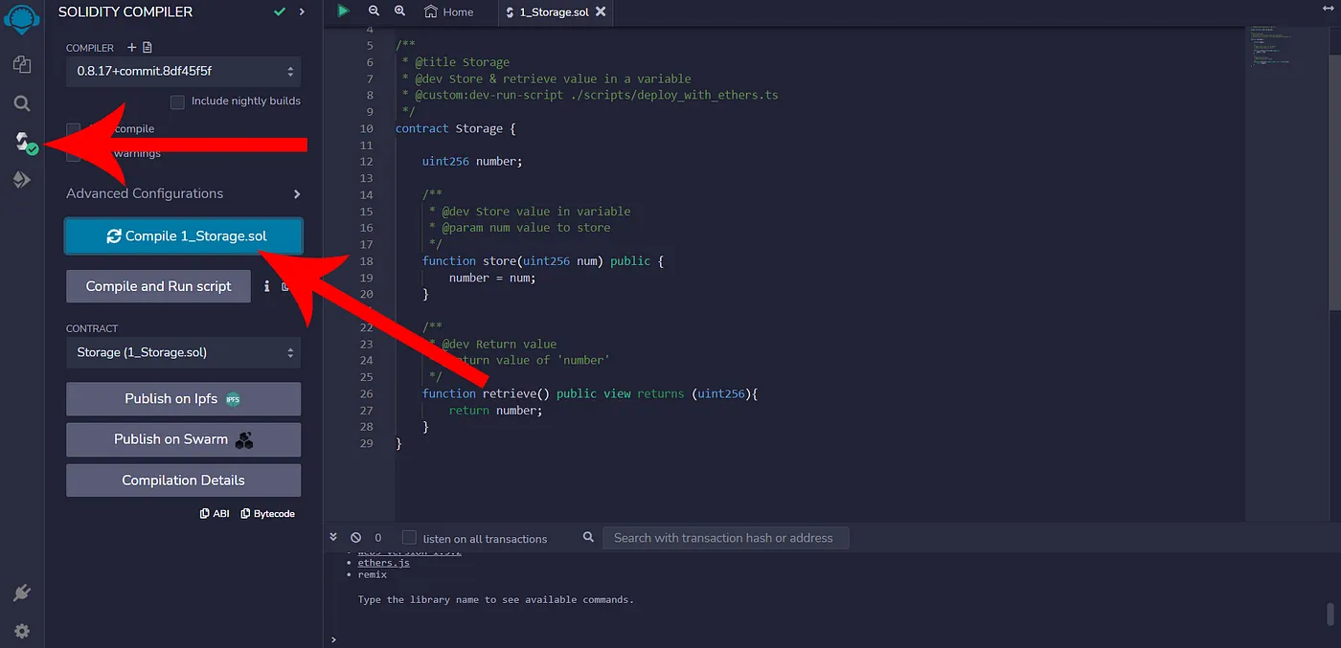1341x648 pixels.
Task: Click the chevron next to Solidity Compiler title
Action: coord(302,11)
